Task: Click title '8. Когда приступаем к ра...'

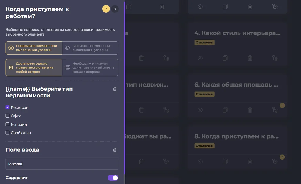Action: pyautogui.click(x=237, y=136)
